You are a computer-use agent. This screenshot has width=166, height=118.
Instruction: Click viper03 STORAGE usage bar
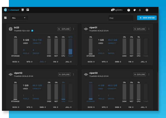click(x=91, y=92)
